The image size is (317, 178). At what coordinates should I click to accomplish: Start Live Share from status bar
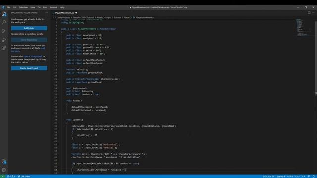[24, 176]
